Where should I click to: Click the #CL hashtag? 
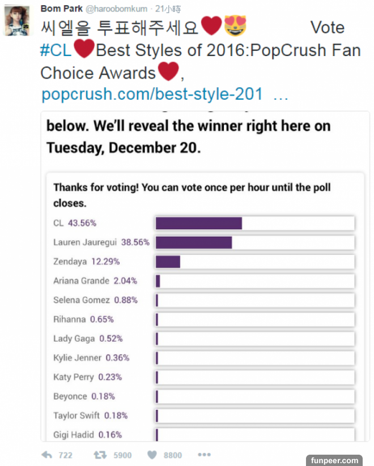56,50
